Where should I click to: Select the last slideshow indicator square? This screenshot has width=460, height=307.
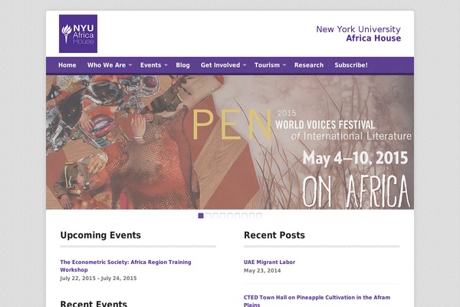(259, 216)
